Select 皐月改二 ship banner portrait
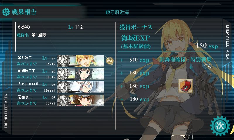Screen dimensions: 234x140 [x=81, y=61]
